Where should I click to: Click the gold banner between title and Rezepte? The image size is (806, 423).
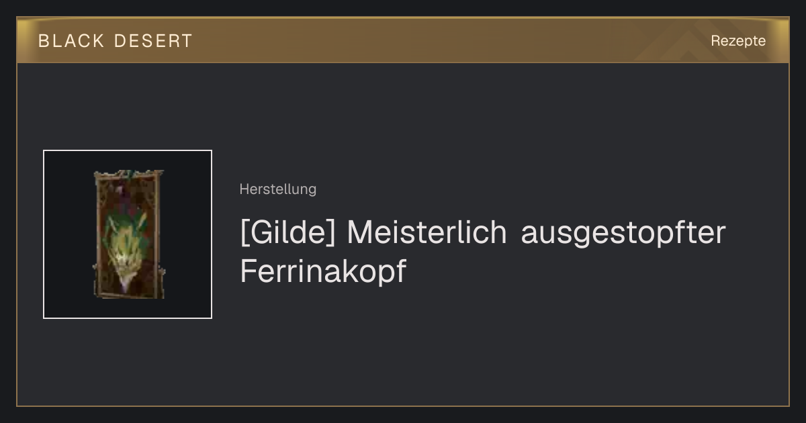(450, 41)
